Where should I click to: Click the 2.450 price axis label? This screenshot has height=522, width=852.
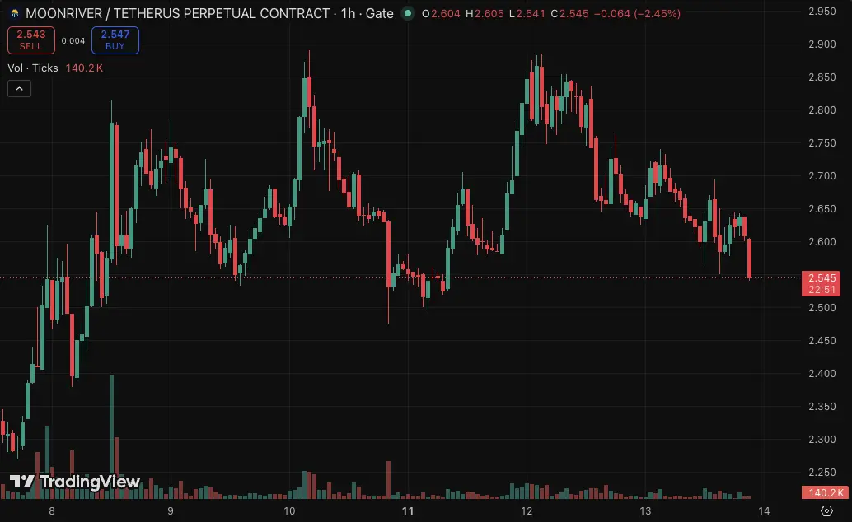click(822, 341)
